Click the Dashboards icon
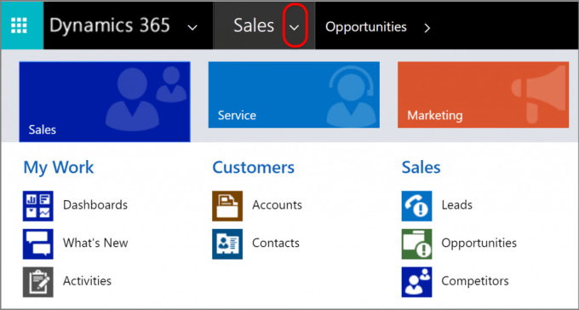The height and width of the screenshot is (310, 579). tap(38, 206)
